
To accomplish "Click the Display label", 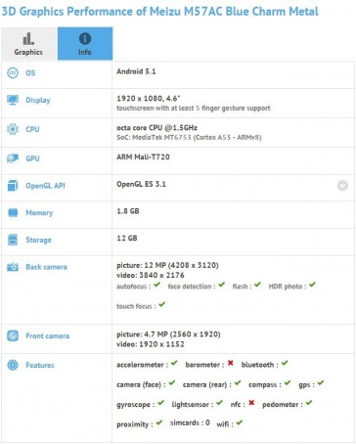I will click(x=38, y=100).
